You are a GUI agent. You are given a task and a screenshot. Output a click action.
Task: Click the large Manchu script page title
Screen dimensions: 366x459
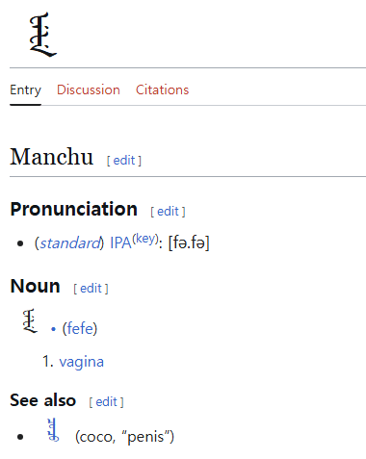pyautogui.click(x=43, y=35)
